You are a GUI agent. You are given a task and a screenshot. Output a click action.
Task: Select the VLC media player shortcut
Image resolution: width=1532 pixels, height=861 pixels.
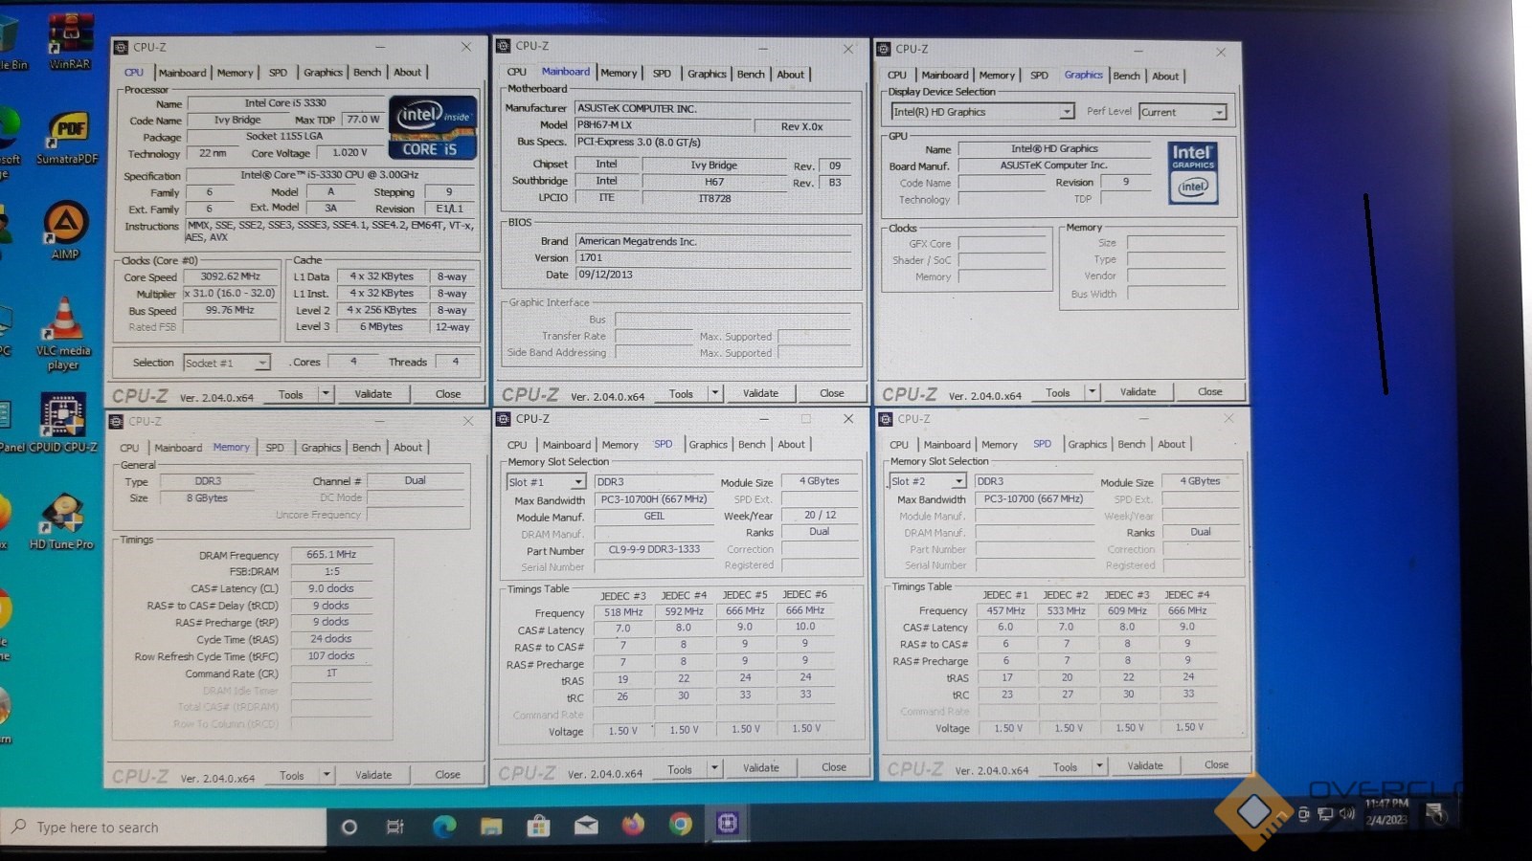(63, 334)
